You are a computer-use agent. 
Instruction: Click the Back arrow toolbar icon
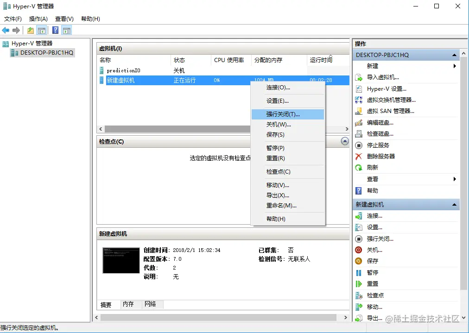(x=6, y=30)
